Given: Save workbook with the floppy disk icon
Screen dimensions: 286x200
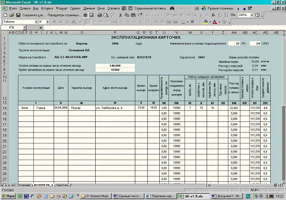Looking at the screenshot, I should coord(18,15).
